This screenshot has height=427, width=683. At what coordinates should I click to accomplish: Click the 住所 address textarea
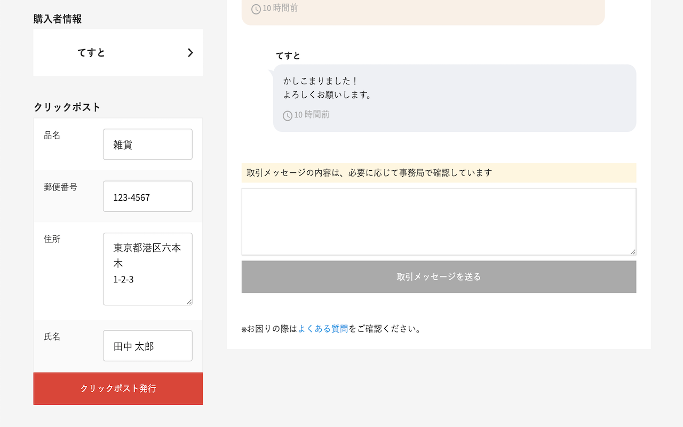[x=148, y=269]
